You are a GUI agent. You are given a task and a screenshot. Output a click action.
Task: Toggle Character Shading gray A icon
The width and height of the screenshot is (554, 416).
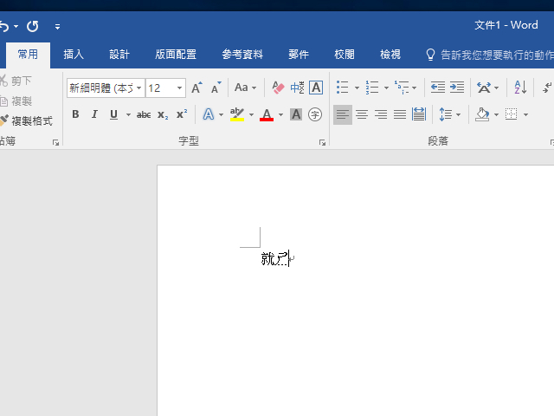tap(296, 114)
